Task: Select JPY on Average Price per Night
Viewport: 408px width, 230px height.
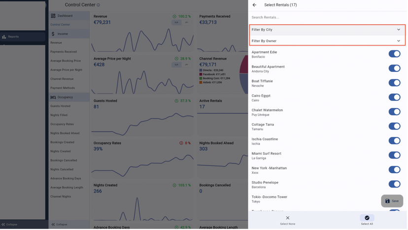Action: 187,65
